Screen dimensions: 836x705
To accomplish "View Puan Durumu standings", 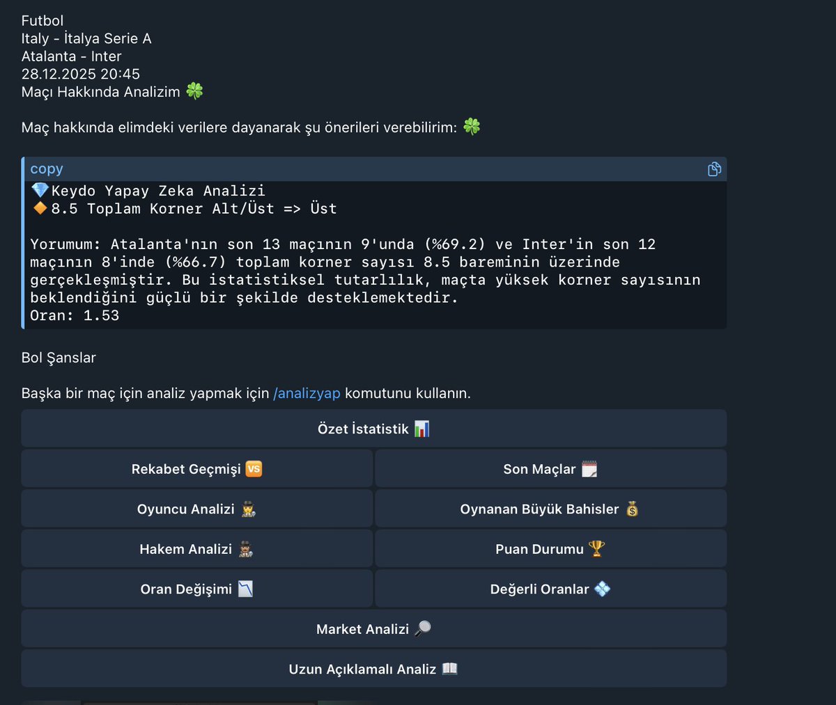I will click(550, 548).
